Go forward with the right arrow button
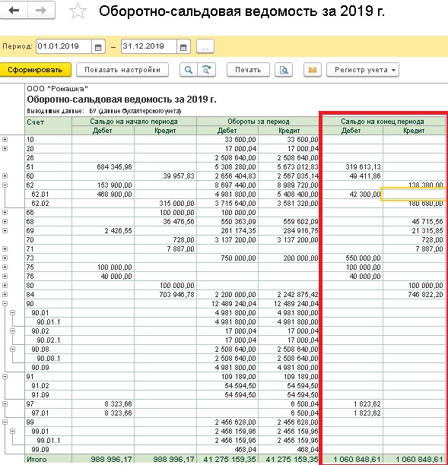 (41, 11)
